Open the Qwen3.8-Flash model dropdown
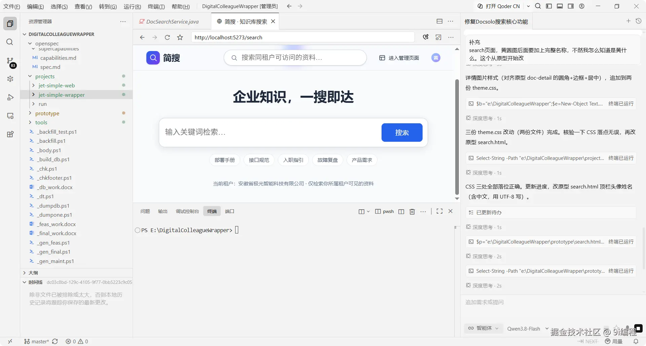The image size is (646, 346). [x=528, y=329]
